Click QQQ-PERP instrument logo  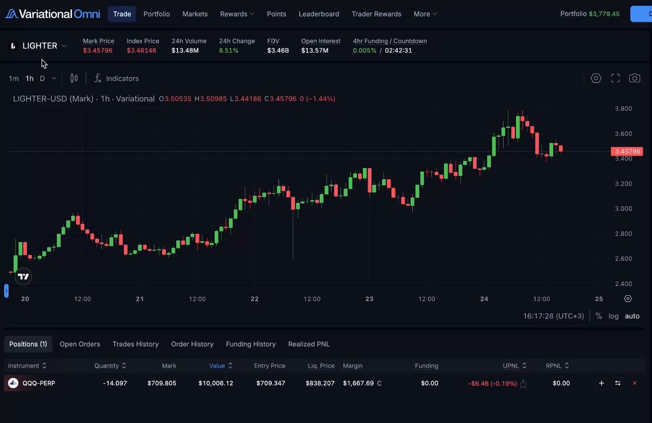tap(14, 383)
